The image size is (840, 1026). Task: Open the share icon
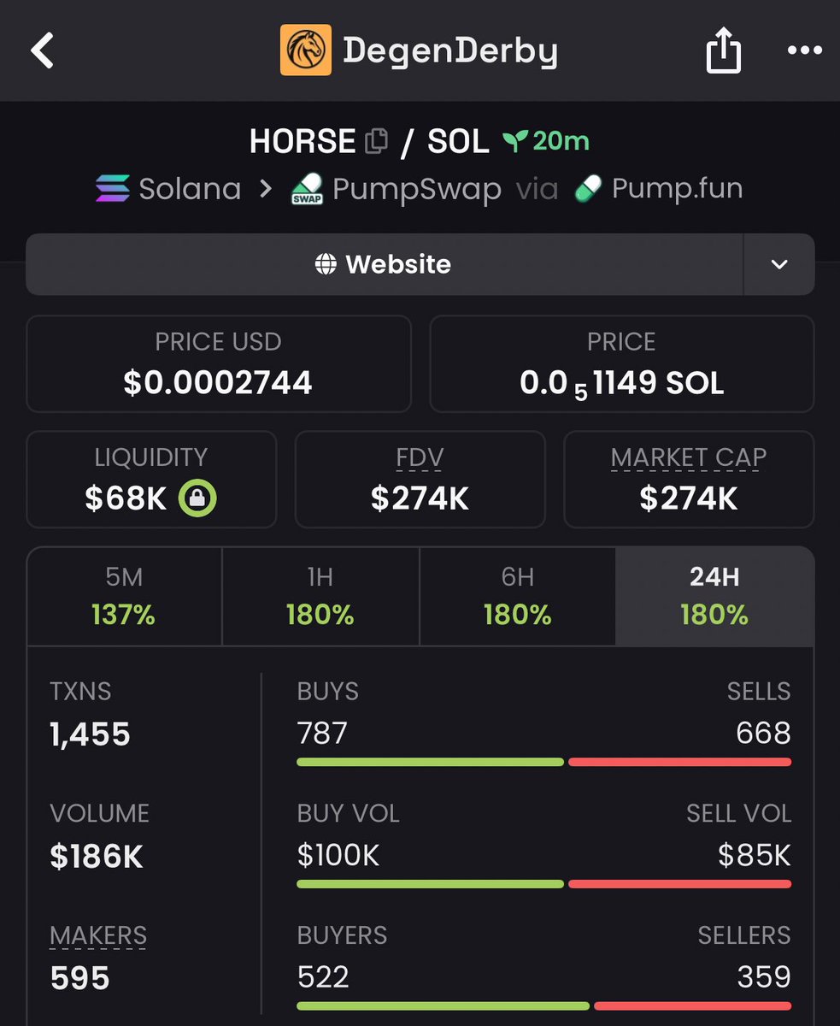point(723,50)
